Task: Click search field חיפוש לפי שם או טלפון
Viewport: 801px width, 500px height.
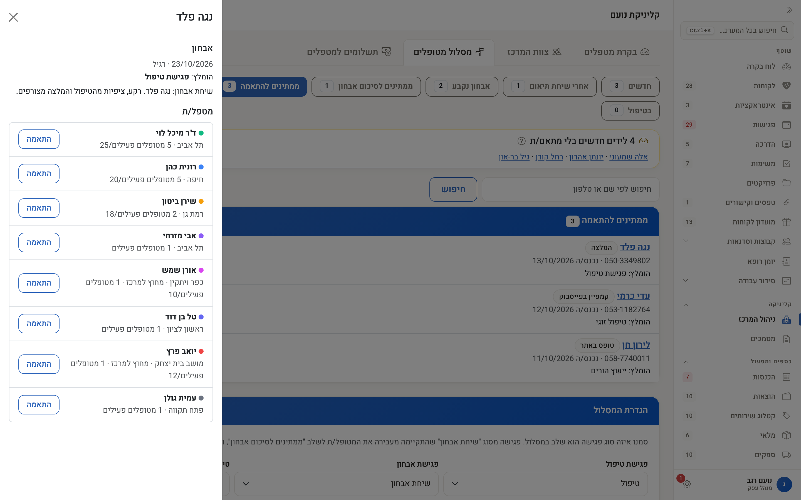Action: [x=571, y=189]
